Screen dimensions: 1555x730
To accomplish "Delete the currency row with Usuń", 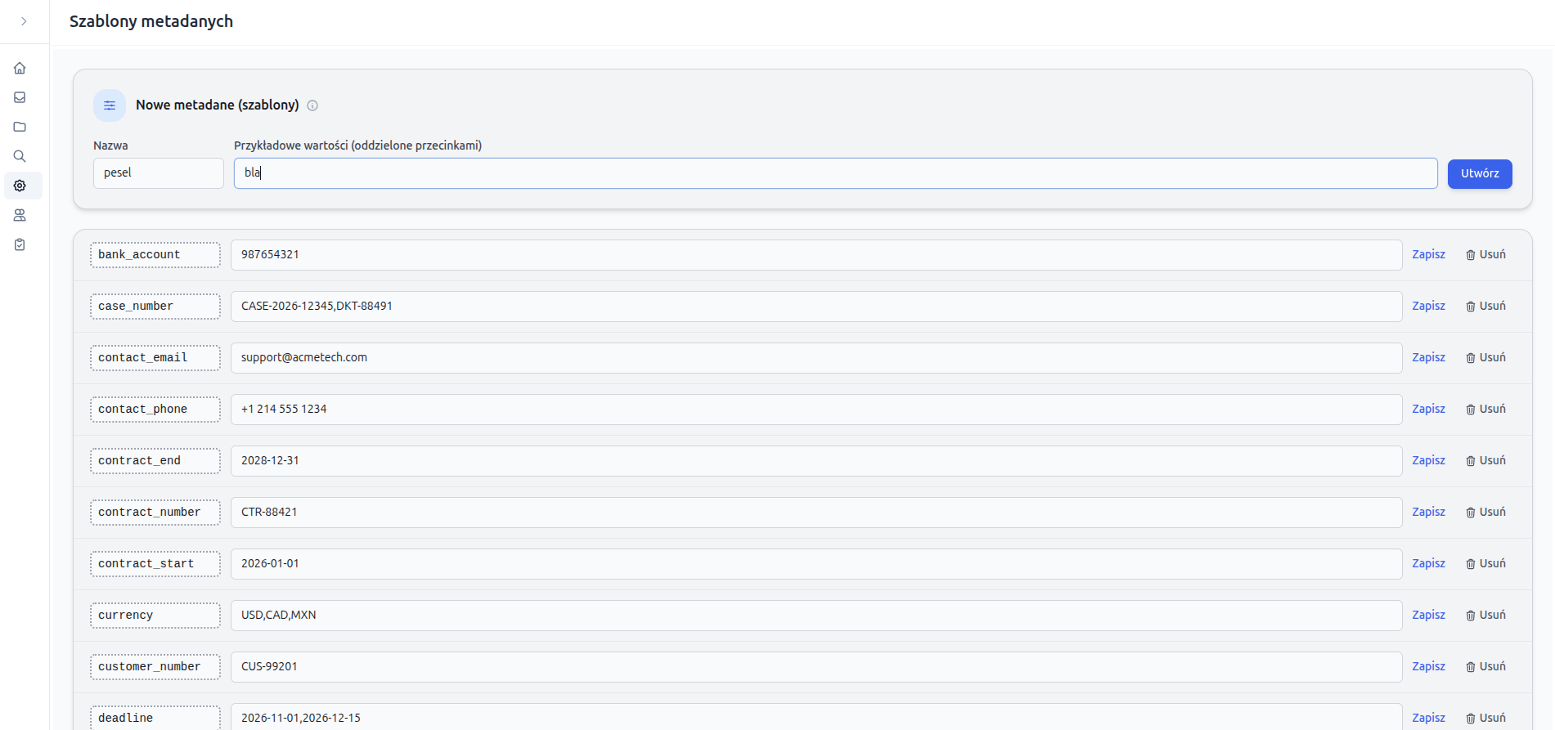I will 1485,616.
